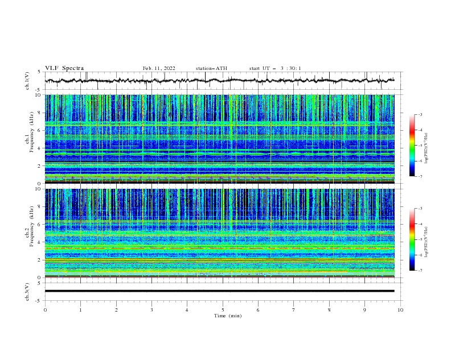
Task: Click the ch.2 PSD color scale bar
Action: click(x=412, y=239)
